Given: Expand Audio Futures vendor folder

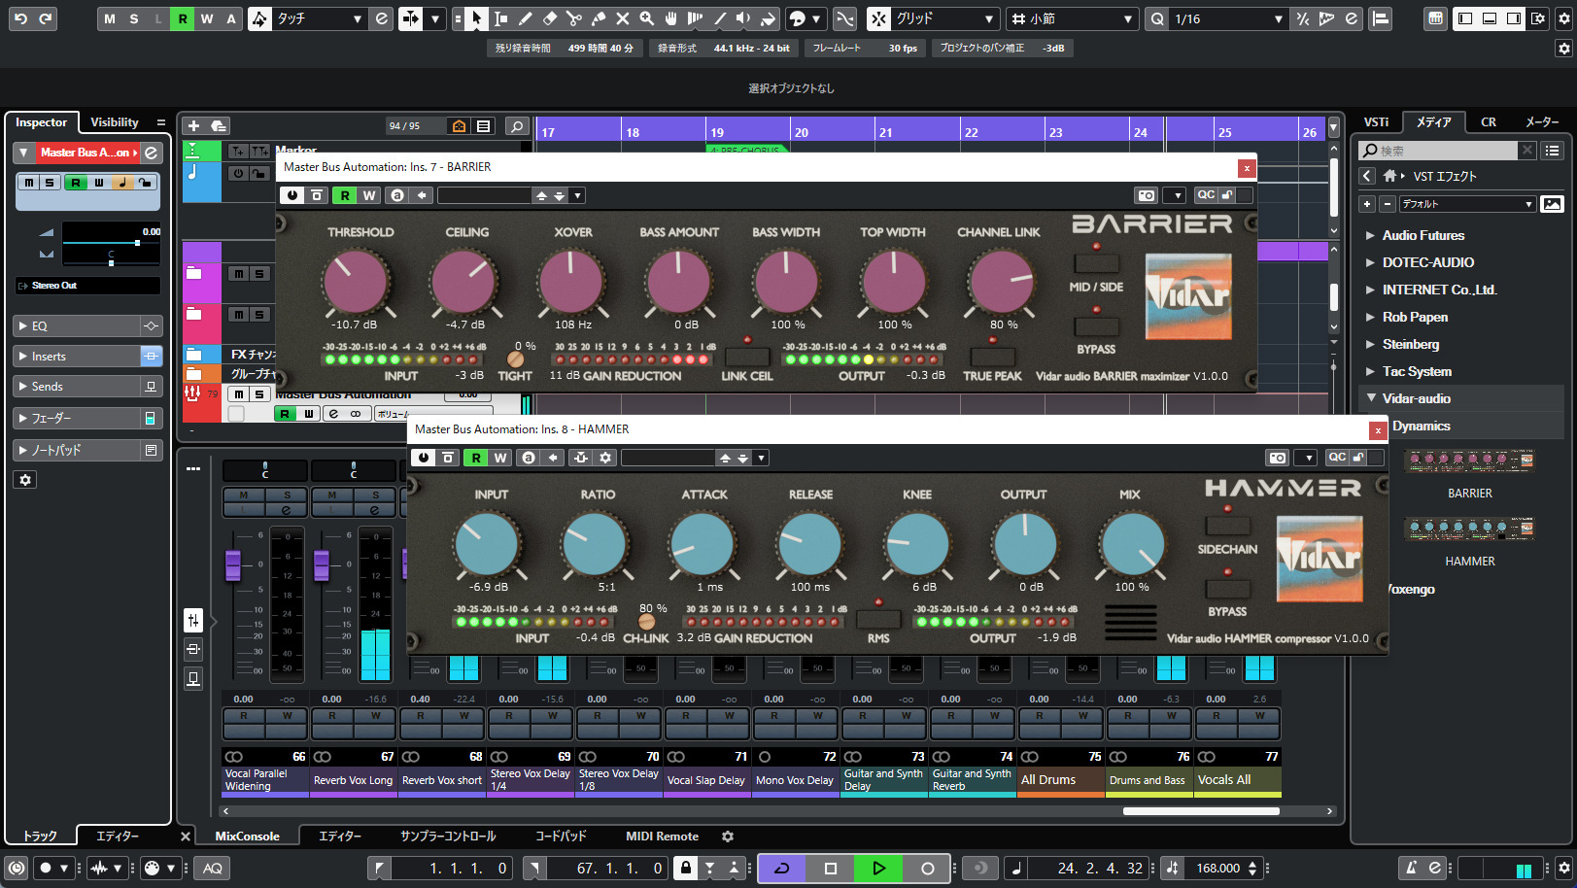Looking at the screenshot, I should pos(1370,235).
